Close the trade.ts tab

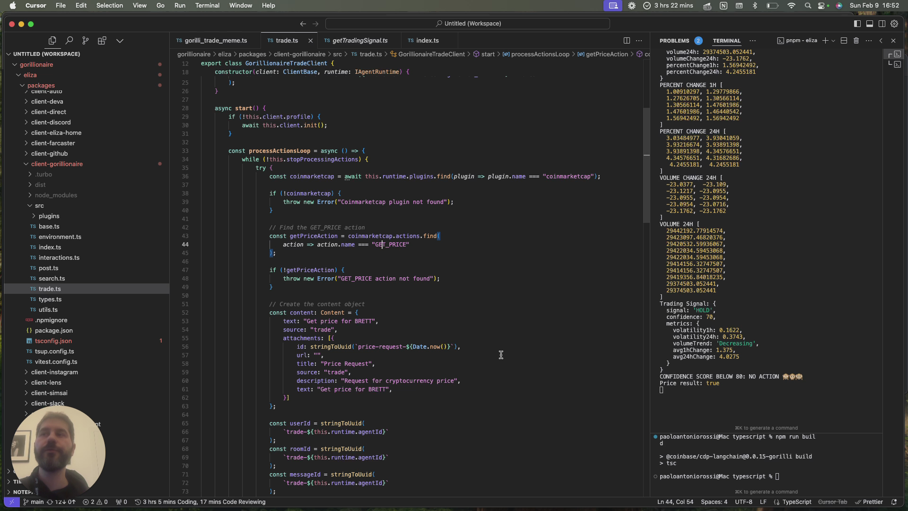[x=310, y=41]
